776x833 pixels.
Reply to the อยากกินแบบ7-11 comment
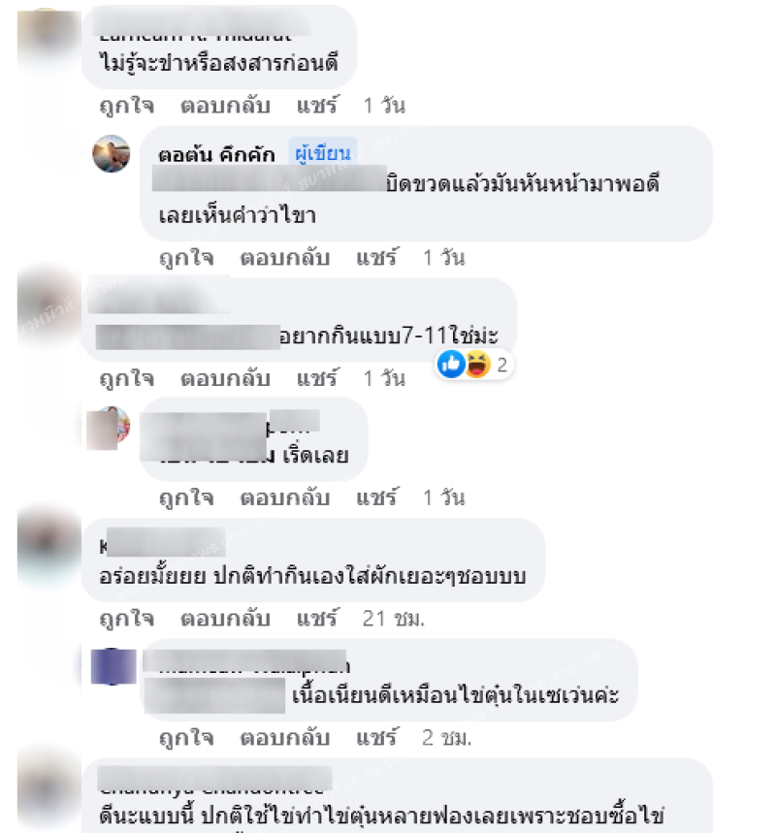[x=225, y=378]
